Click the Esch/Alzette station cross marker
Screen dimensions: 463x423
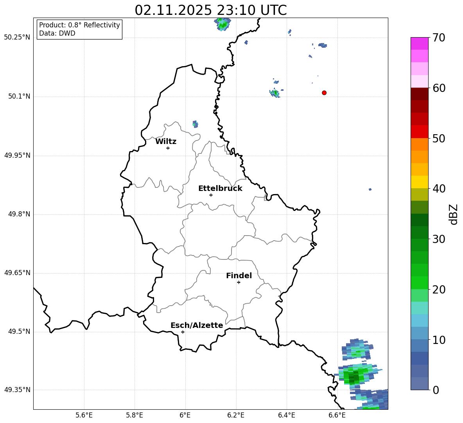183,332
